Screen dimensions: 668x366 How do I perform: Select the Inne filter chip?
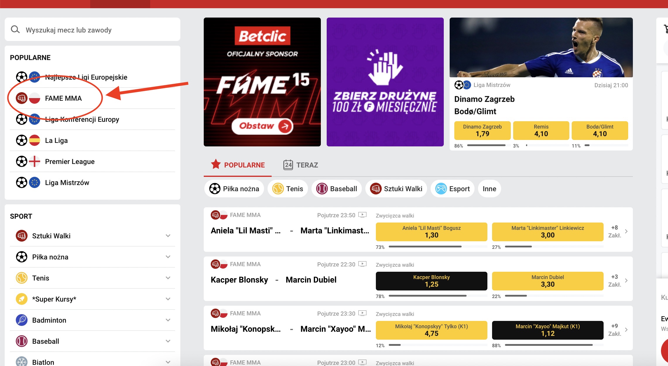click(489, 189)
